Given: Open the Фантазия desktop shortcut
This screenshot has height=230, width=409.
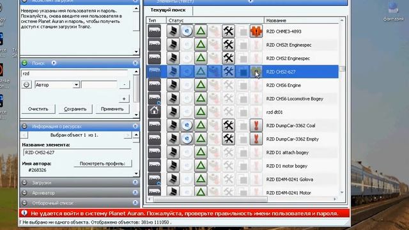Looking at the screenshot, I should pos(393,11).
